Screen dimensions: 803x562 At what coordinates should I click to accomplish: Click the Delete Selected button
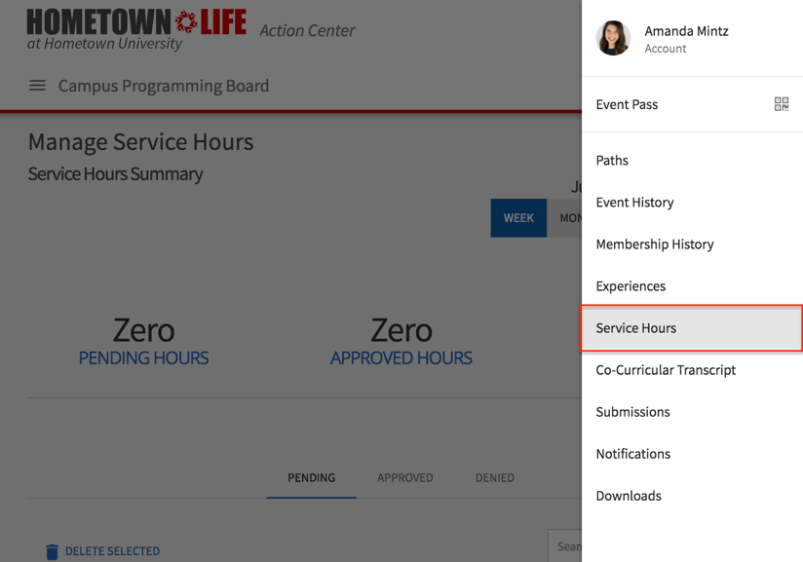pos(112,551)
